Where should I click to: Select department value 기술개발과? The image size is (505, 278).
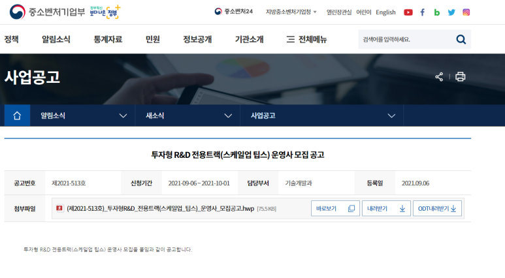(299, 183)
